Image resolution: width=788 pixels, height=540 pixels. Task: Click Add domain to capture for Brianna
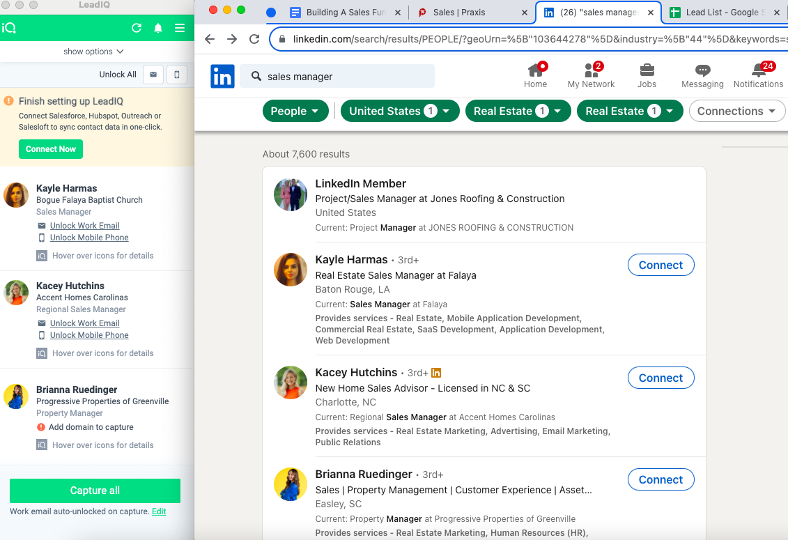click(x=91, y=427)
